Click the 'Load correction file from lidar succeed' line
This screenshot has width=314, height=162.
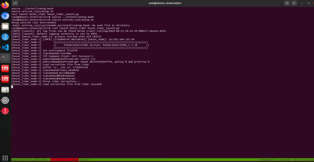(56, 84)
